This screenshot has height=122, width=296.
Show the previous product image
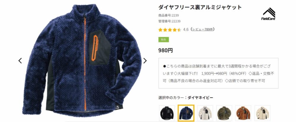pyautogui.click(x=20, y=61)
